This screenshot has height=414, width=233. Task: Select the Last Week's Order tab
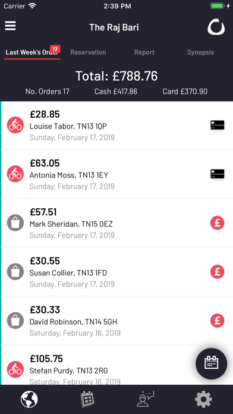point(32,52)
